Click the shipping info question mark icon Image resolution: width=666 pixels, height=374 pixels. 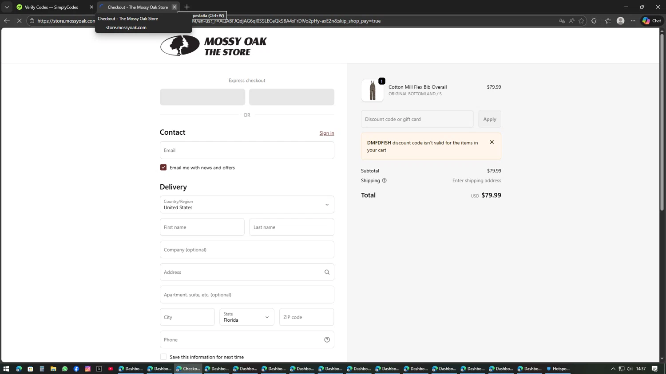(x=385, y=181)
